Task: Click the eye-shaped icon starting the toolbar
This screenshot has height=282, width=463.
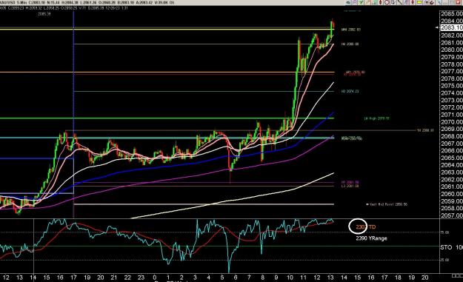Action: pos(348,2)
